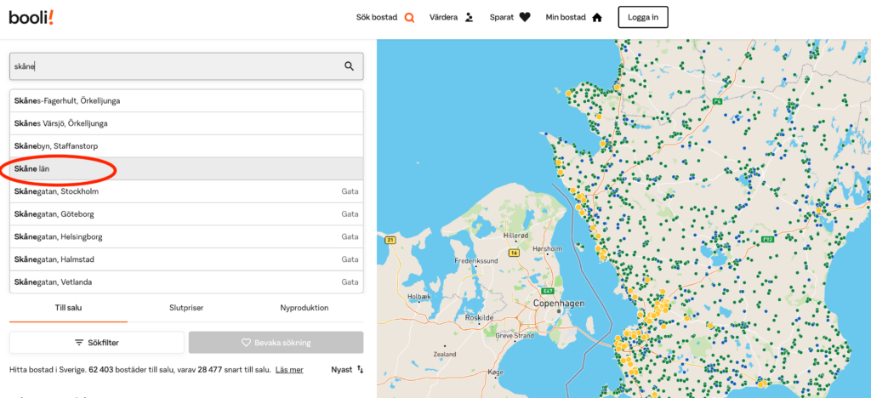The height and width of the screenshot is (398, 871).
Task: Open the Logga in page
Action: pyautogui.click(x=642, y=17)
